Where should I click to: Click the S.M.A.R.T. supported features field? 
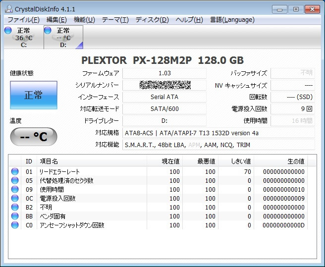pos(218,145)
